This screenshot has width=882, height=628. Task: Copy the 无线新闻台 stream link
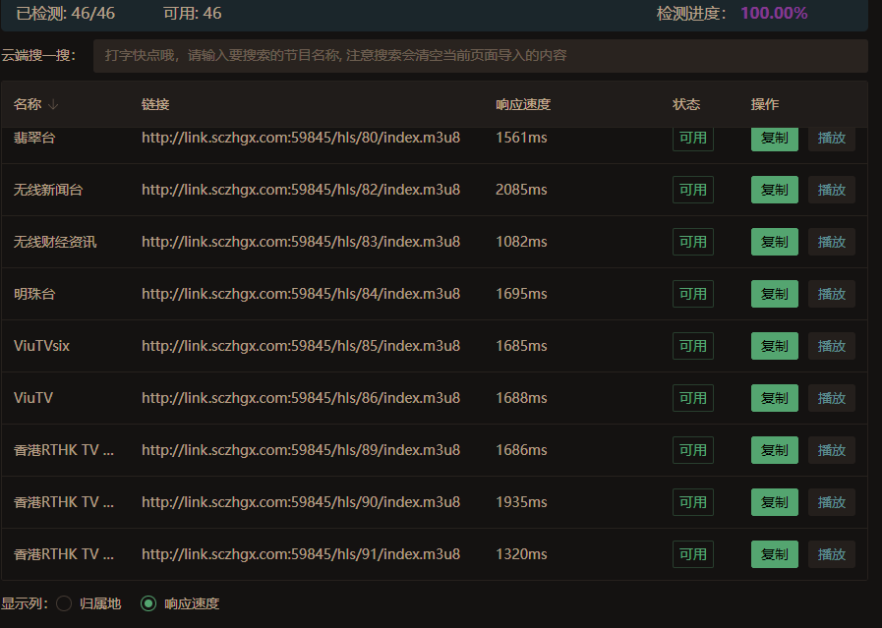click(x=774, y=190)
